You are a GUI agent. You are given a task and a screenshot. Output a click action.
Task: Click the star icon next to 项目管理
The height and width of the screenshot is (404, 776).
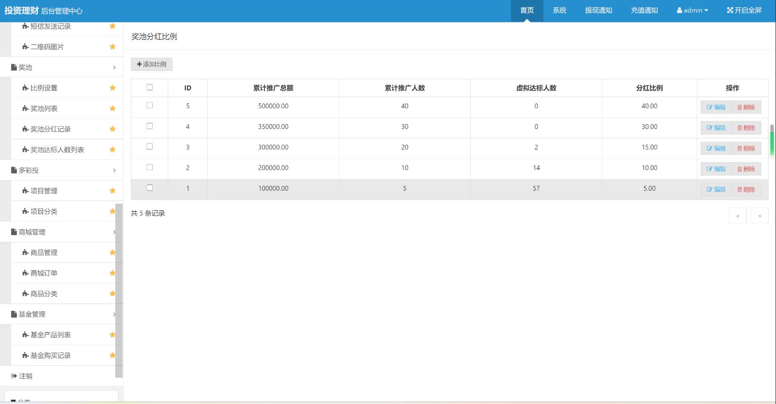112,191
